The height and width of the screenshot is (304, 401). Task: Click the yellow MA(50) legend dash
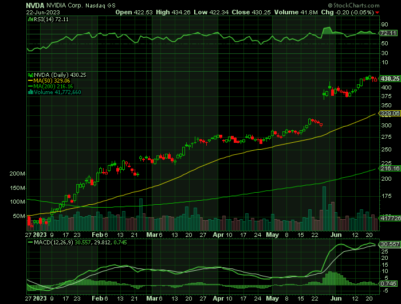coord(30,81)
